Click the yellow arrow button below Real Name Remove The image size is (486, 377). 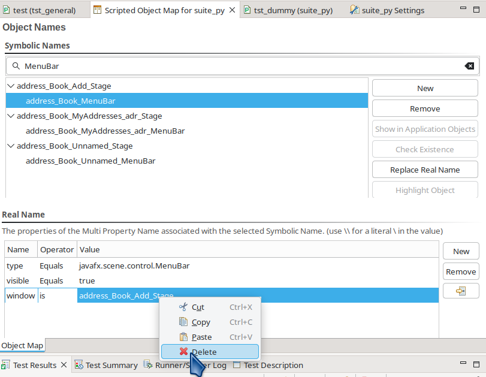(x=460, y=291)
